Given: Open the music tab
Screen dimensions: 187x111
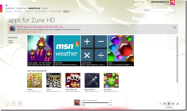Looking at the screenshot, I should coord(18,11).
